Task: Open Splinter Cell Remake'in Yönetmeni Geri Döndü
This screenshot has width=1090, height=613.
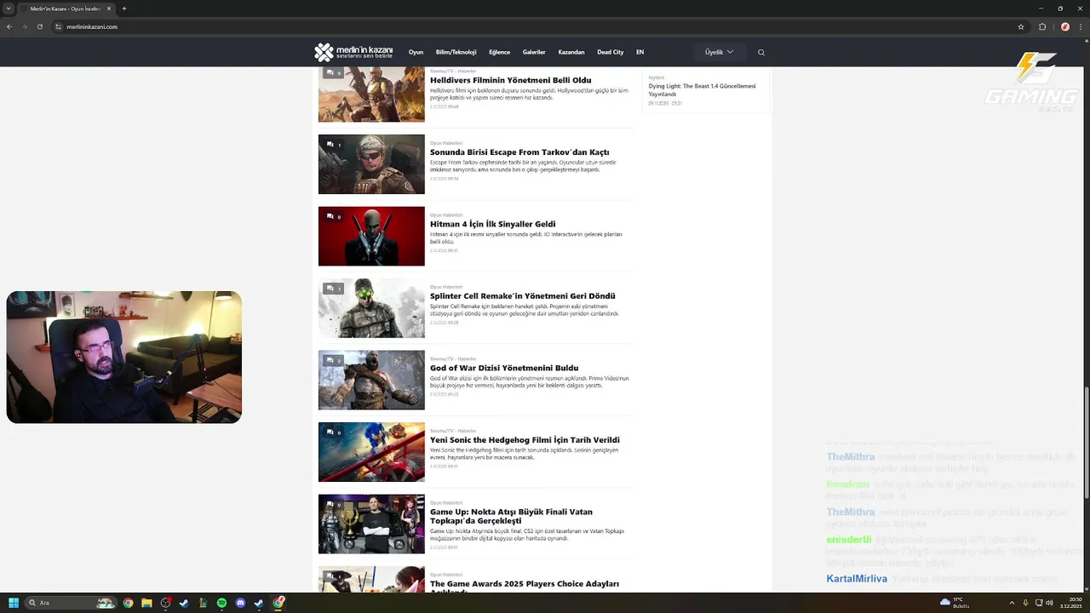Action: (522, 296)
